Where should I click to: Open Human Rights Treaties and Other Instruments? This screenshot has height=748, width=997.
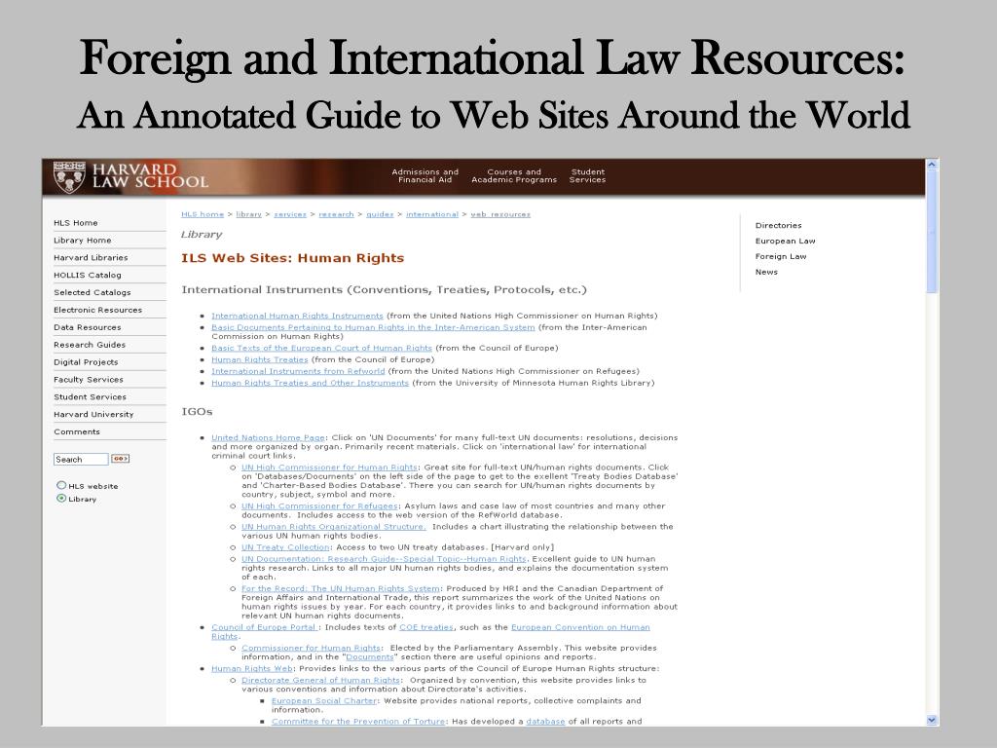[311, 383]
